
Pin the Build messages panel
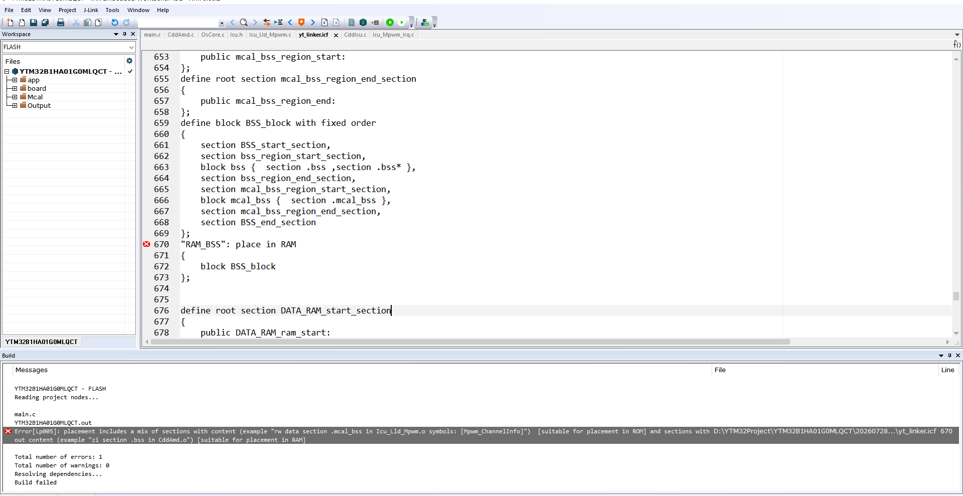coord(949,356)
